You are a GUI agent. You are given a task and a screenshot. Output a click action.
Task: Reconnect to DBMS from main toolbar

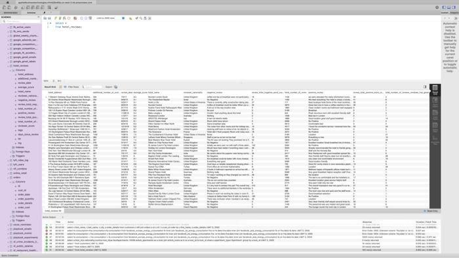(56, 8)
